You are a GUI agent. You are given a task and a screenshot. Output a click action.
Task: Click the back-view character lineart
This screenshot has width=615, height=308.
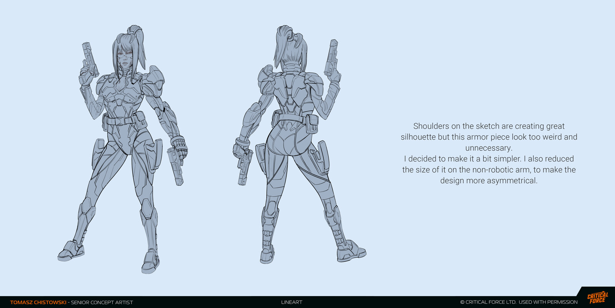(x=299, y=145)
